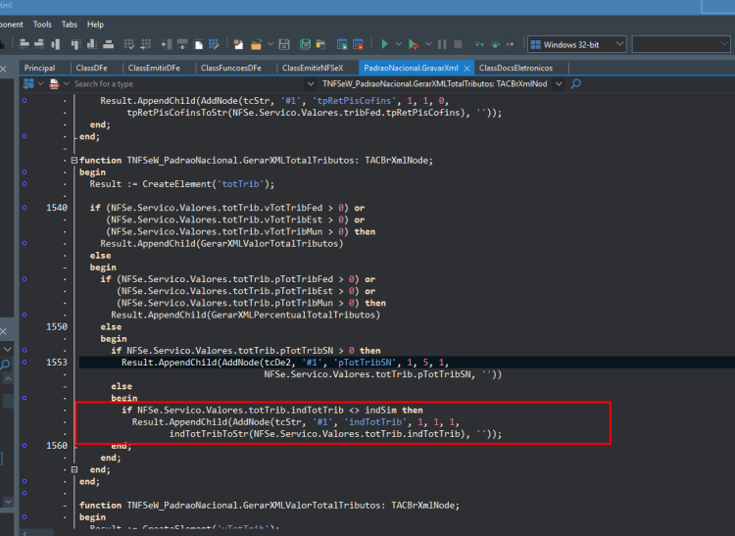Click the Trace Into debug icon
The width and height of the screenshot is (735, 536).
coord(479,44)
